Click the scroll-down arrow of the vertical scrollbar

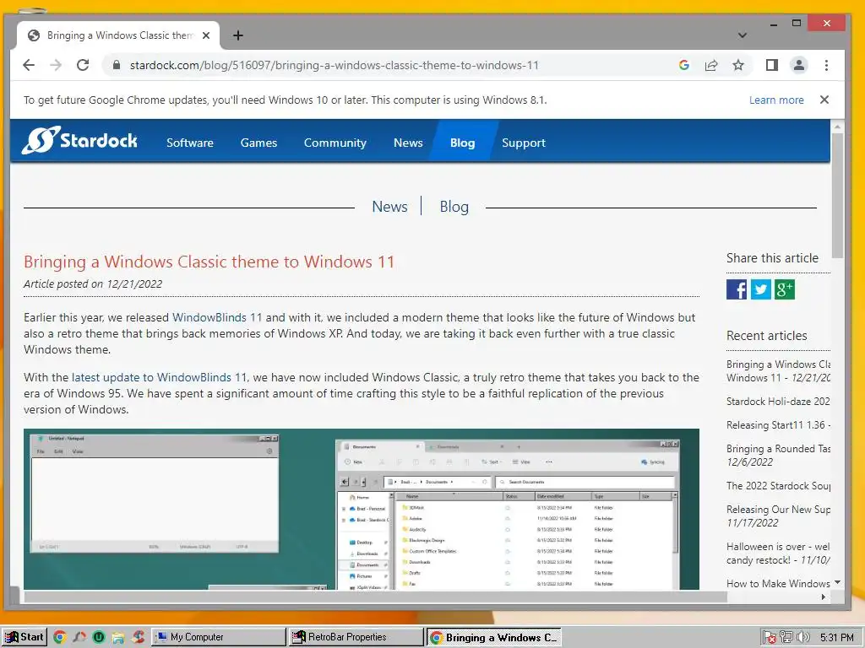(x=837, y=582)
